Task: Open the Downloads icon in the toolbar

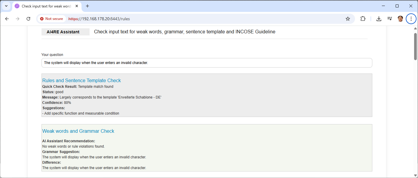Action: [379, 18]
